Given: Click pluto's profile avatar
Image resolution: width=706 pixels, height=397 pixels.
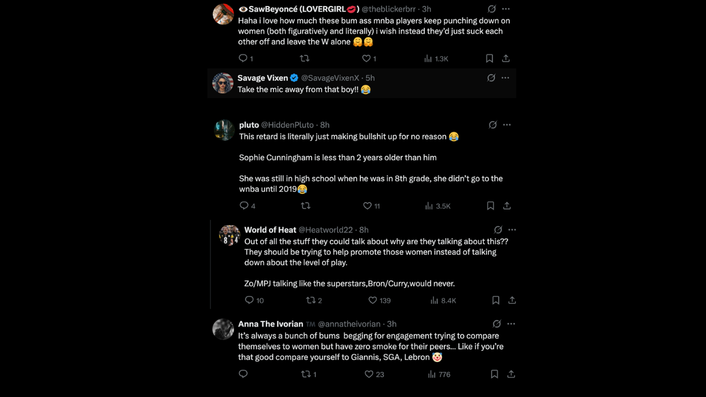Looking at the screenshot, I should point(224,130).
